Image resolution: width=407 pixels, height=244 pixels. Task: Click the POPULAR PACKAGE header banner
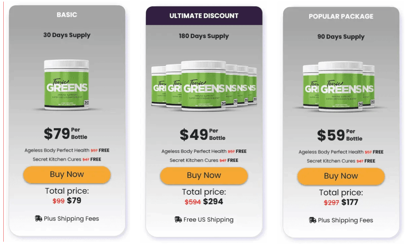tap(341, 16)
